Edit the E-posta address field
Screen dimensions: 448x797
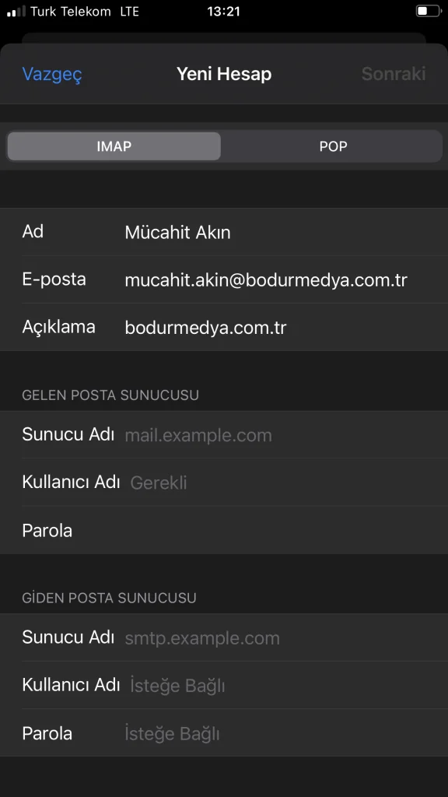pyautogui.click(x=224, y=279)
